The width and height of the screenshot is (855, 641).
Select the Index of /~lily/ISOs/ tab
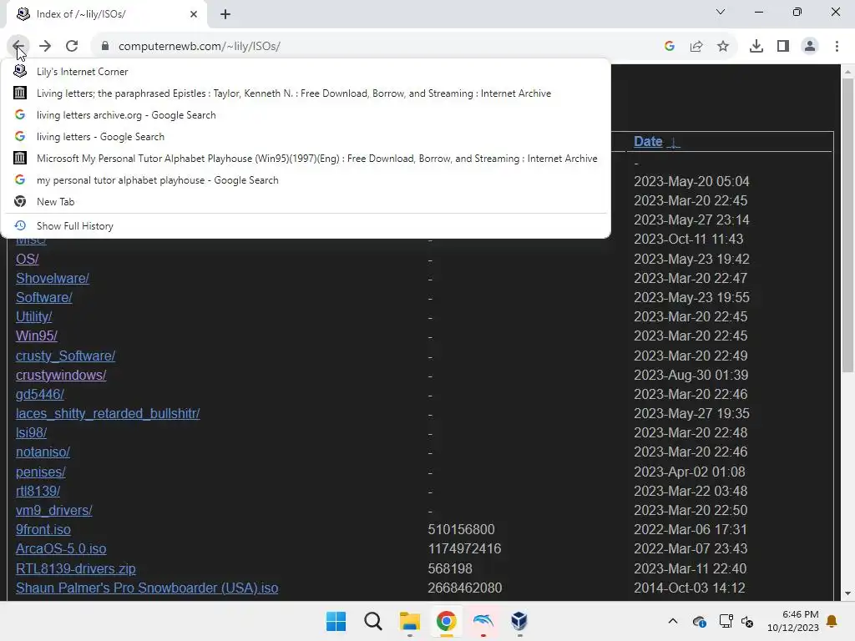[106, 14]
